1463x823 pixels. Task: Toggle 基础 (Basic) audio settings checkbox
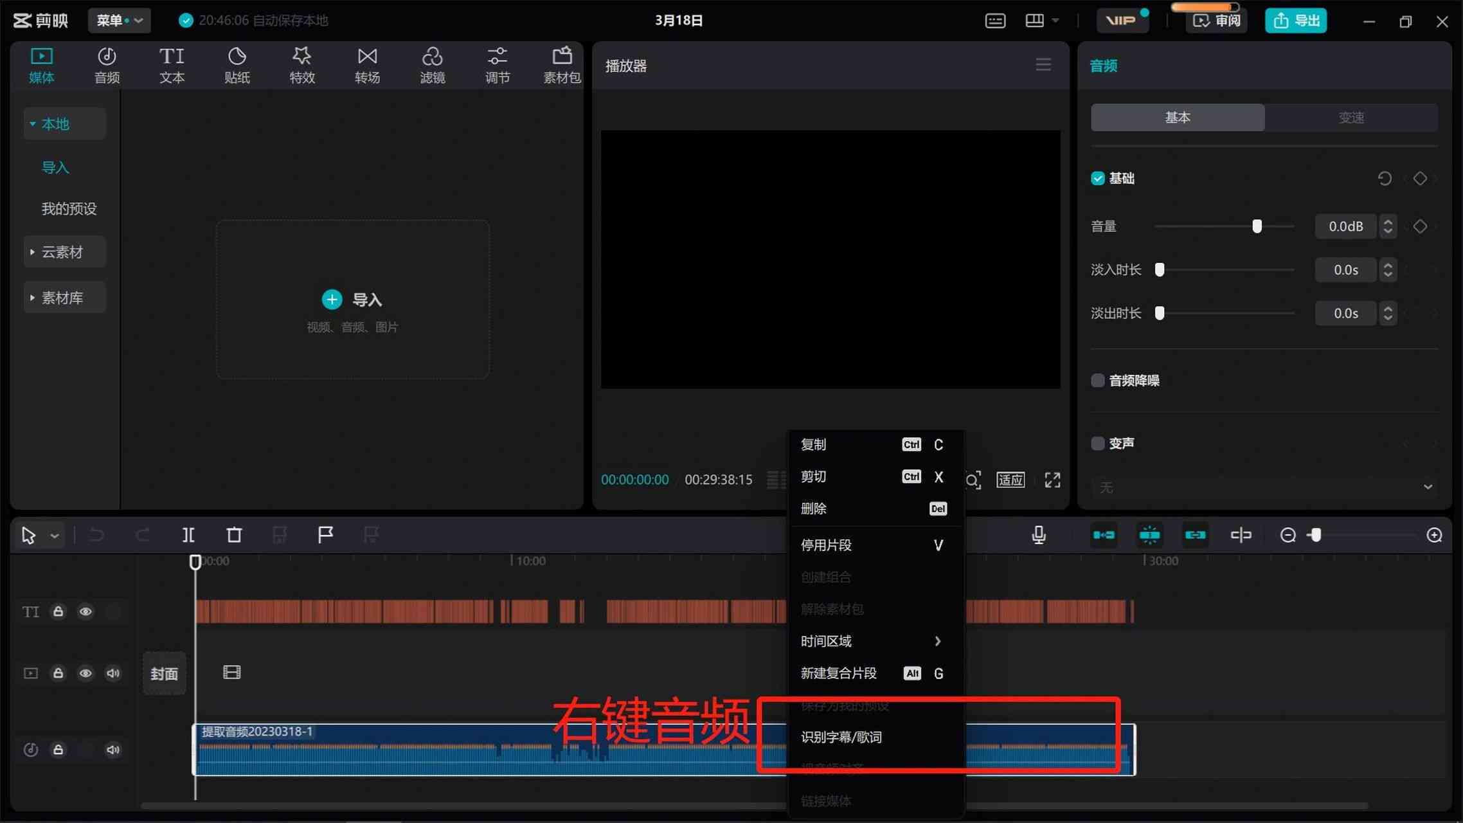point(1097,178)
